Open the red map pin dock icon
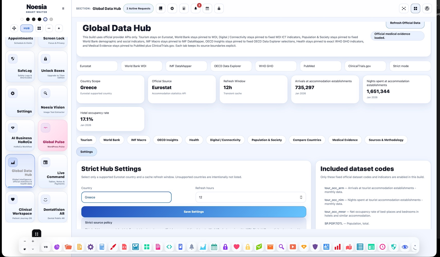The height and width of the screenshot is (257, 440). [349, 247]
